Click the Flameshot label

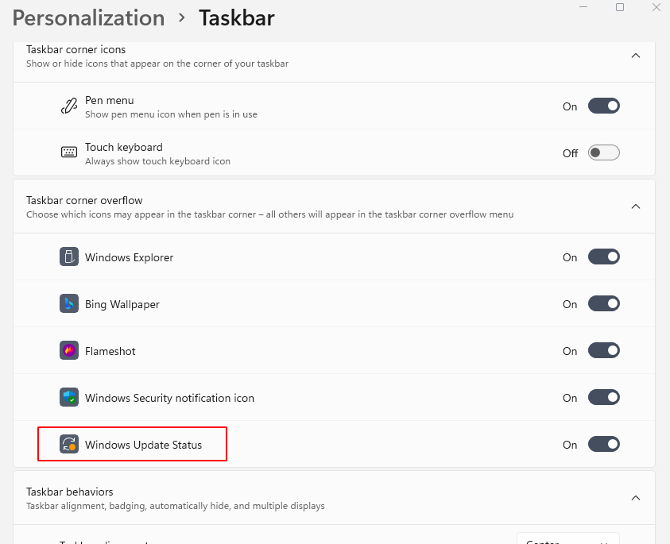tap(110, 351)
